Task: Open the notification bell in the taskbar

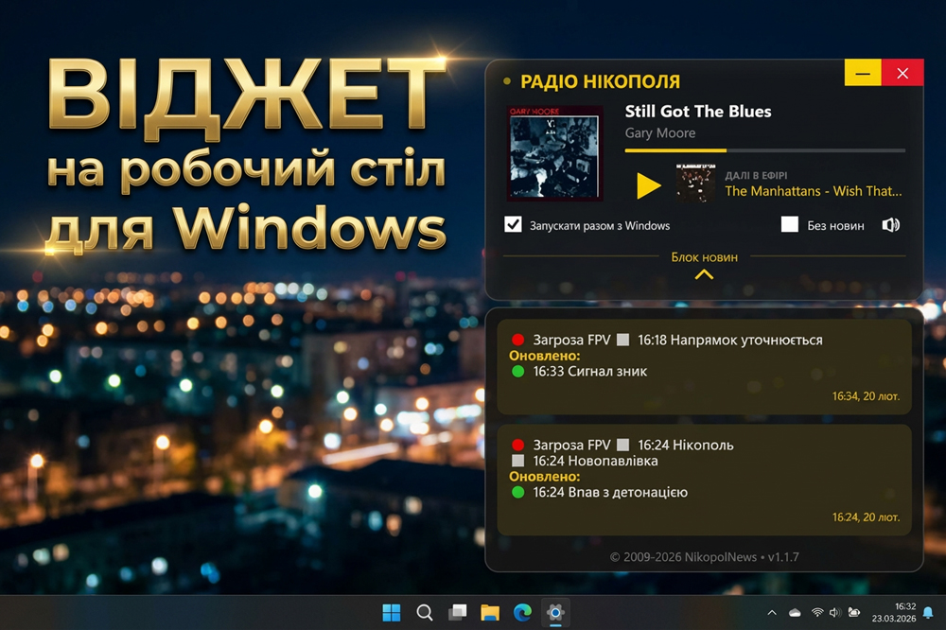Action: click(x=928, y=613)
